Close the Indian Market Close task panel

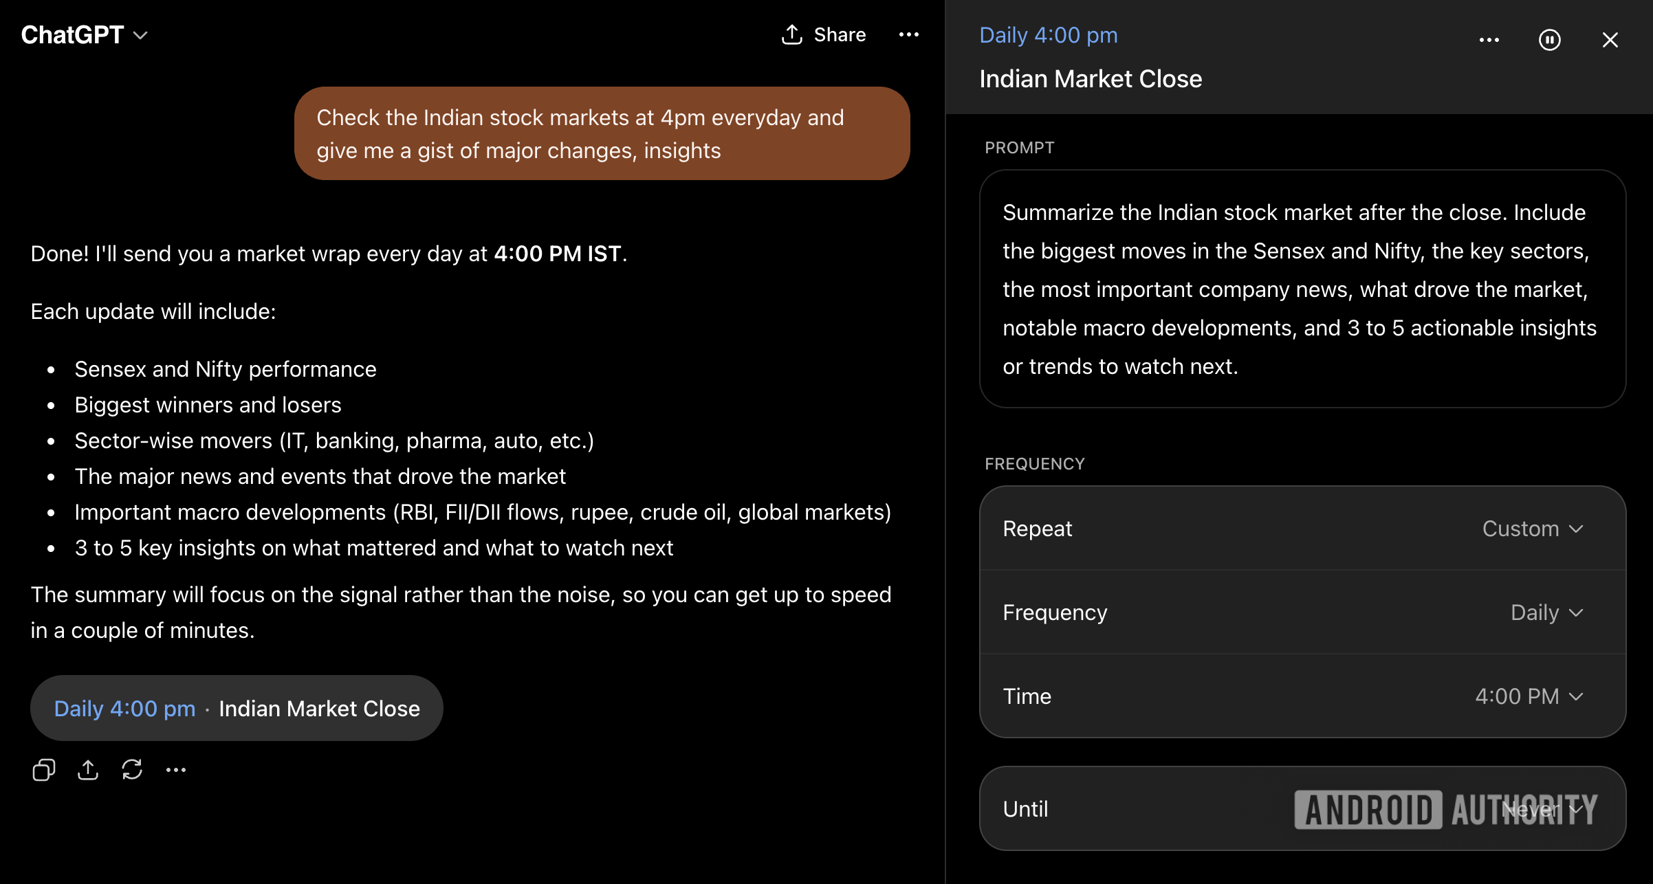[1610, 40]
